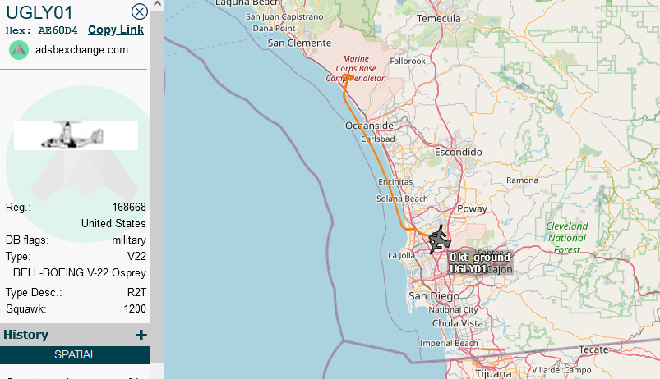Click the scroll-up arrow on the sidebar scrollbar
660x379 pixels.
click(x=157, y=4)
